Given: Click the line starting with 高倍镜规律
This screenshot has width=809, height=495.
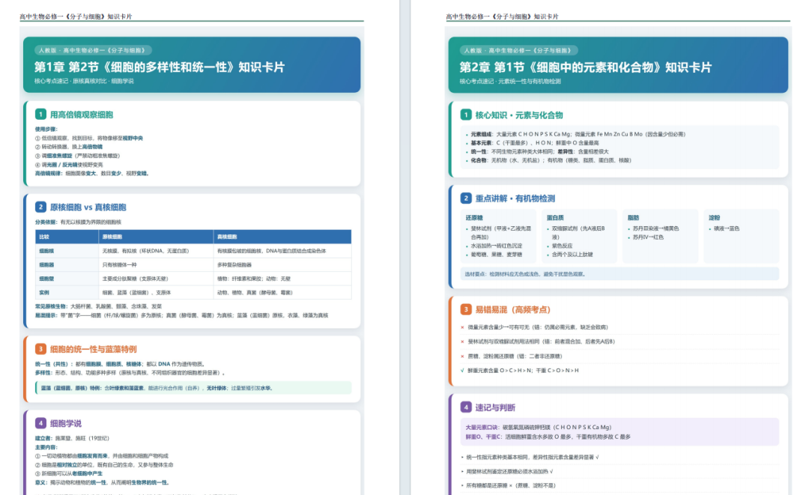Looking at the screenshot, I should click(92, 173).
